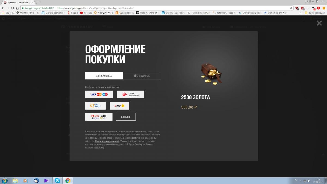327x184 pixels.
Task: Show more payment methods with 'Больше'
Action: [x=126, y=117]
